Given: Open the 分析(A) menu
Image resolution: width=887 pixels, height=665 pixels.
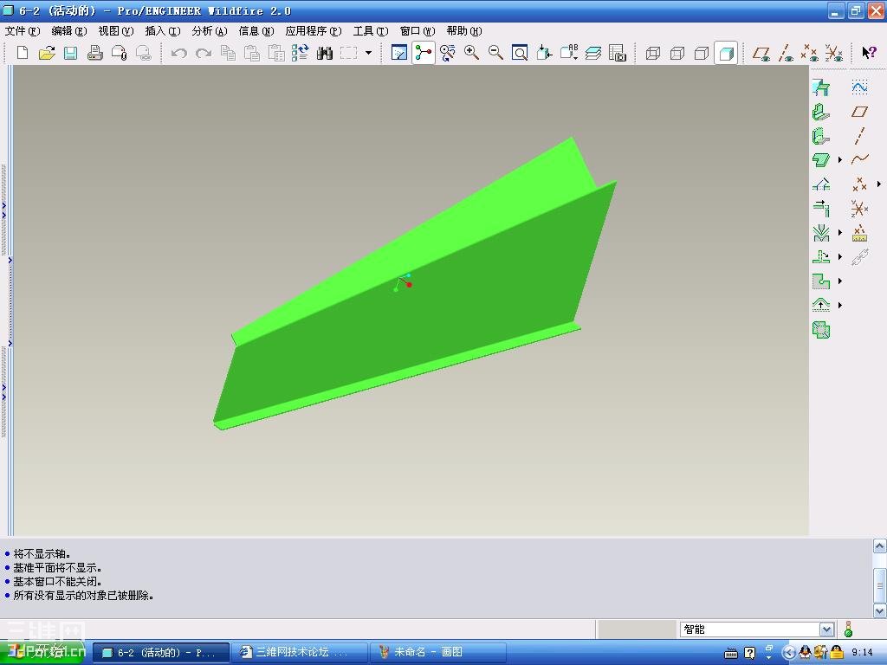Looking at the screenshot, I should [x=210, y=31].
